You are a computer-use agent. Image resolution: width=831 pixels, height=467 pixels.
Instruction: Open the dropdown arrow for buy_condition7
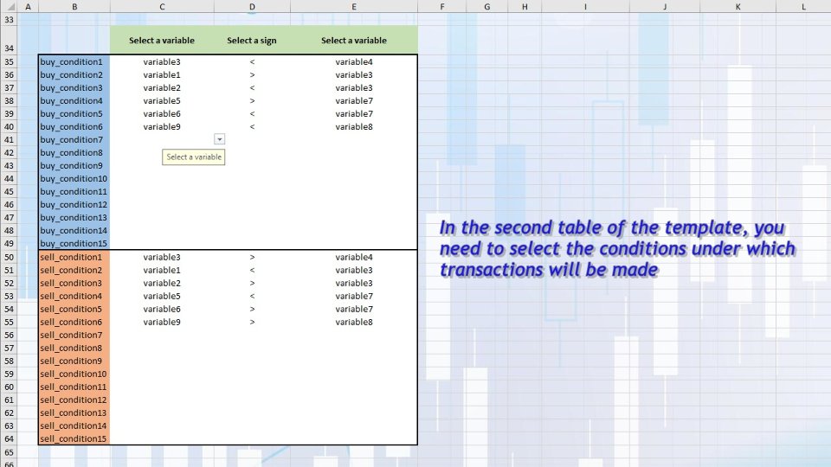[219, 139]
